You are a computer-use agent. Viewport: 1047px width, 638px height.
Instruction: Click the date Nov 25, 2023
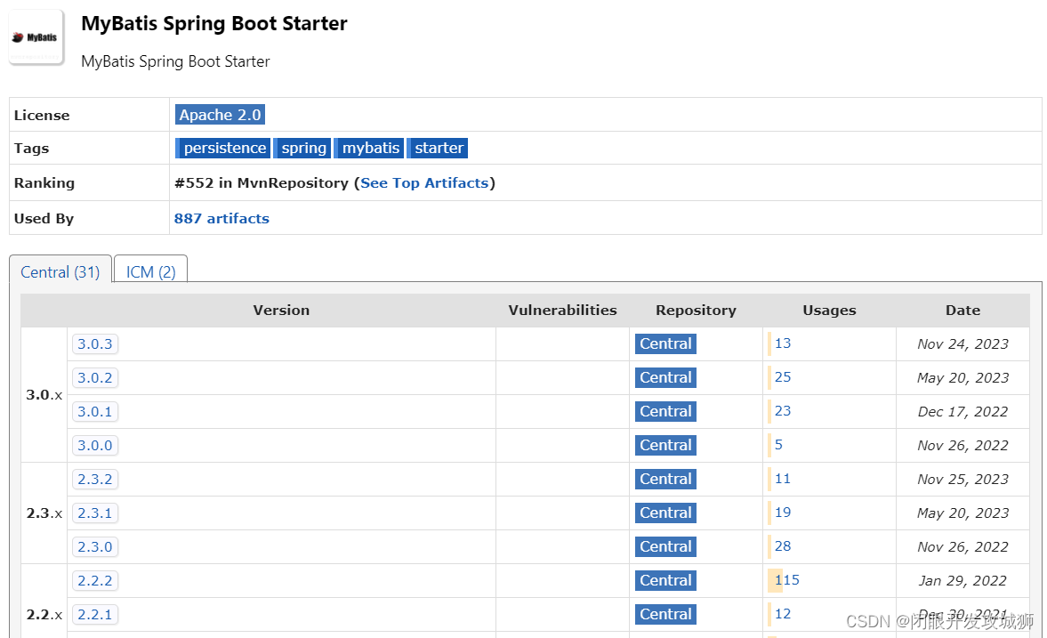click(962, 480)
